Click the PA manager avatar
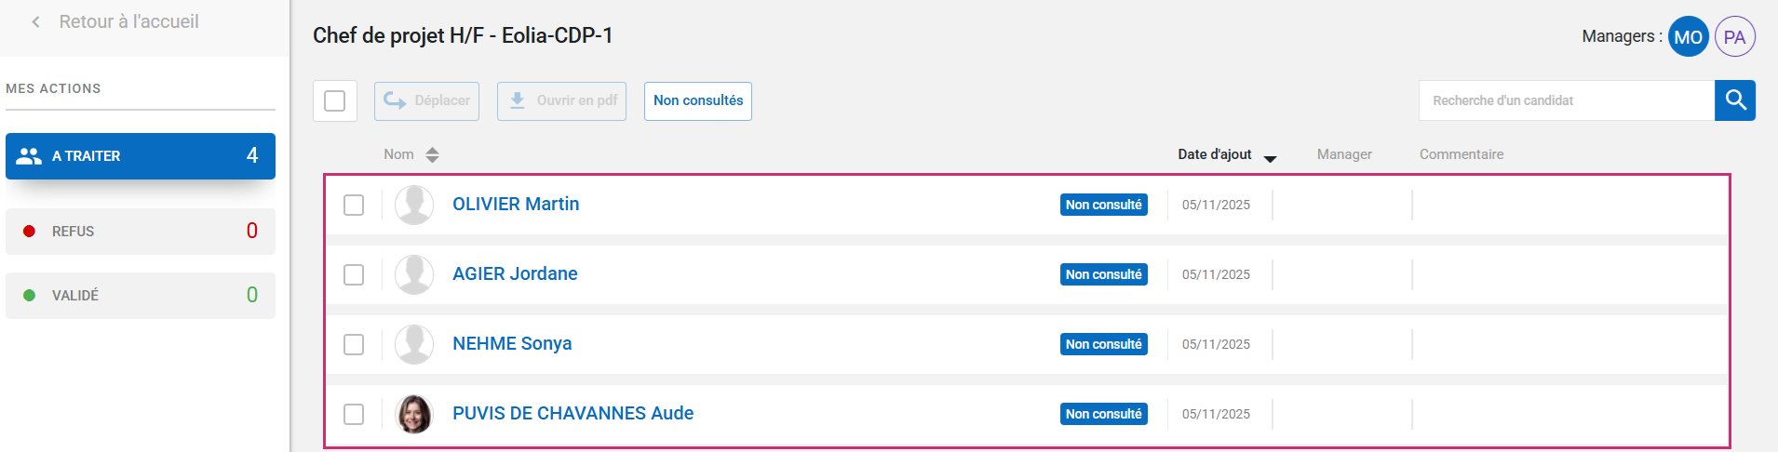Viewport: 1778px width, 452px height. pyautogui.click(x=1734, y=37)
